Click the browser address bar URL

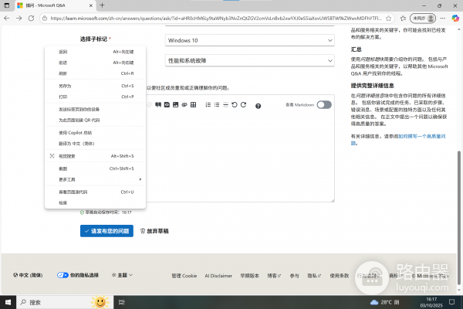point(216,19)
